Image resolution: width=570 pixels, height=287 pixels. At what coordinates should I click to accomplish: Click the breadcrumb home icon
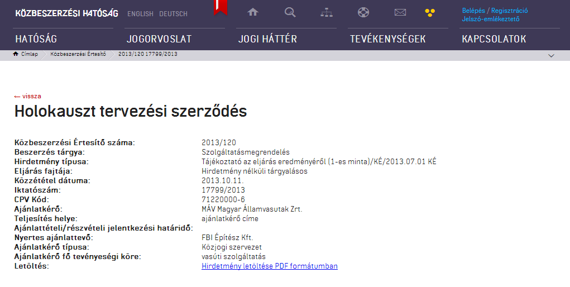click(x=15, y=54)
